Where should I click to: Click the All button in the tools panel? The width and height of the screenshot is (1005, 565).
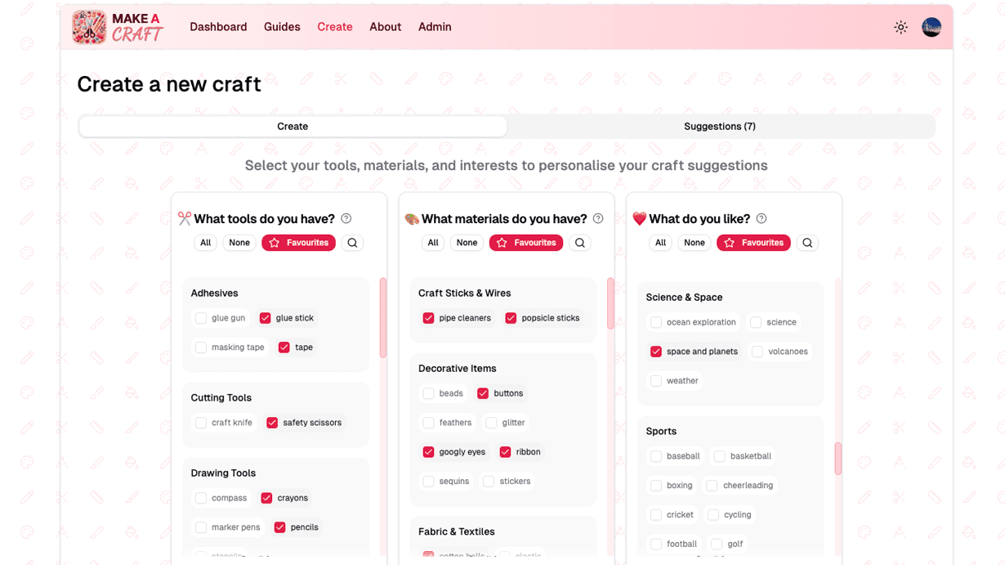[205, 243]
